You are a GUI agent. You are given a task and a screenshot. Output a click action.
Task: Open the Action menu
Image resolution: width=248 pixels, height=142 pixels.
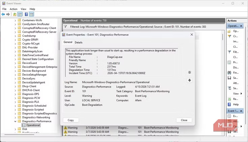click(13, 9)
